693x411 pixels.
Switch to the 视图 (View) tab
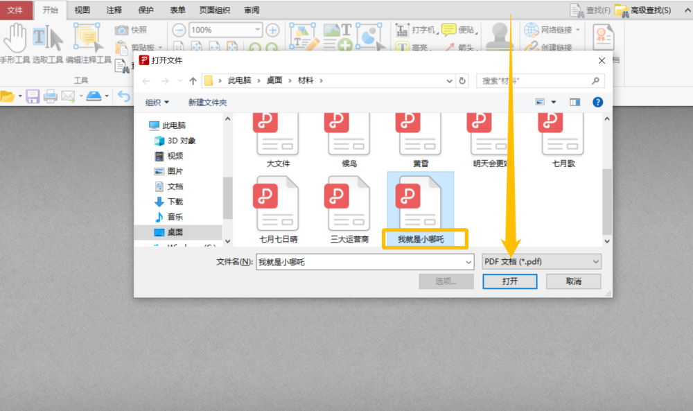tap(82, 10)
